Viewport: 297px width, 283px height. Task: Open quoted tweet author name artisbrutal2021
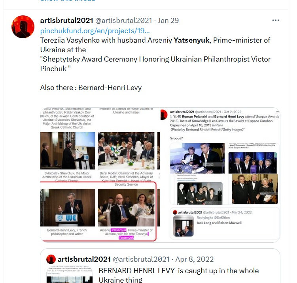[84, 259]
